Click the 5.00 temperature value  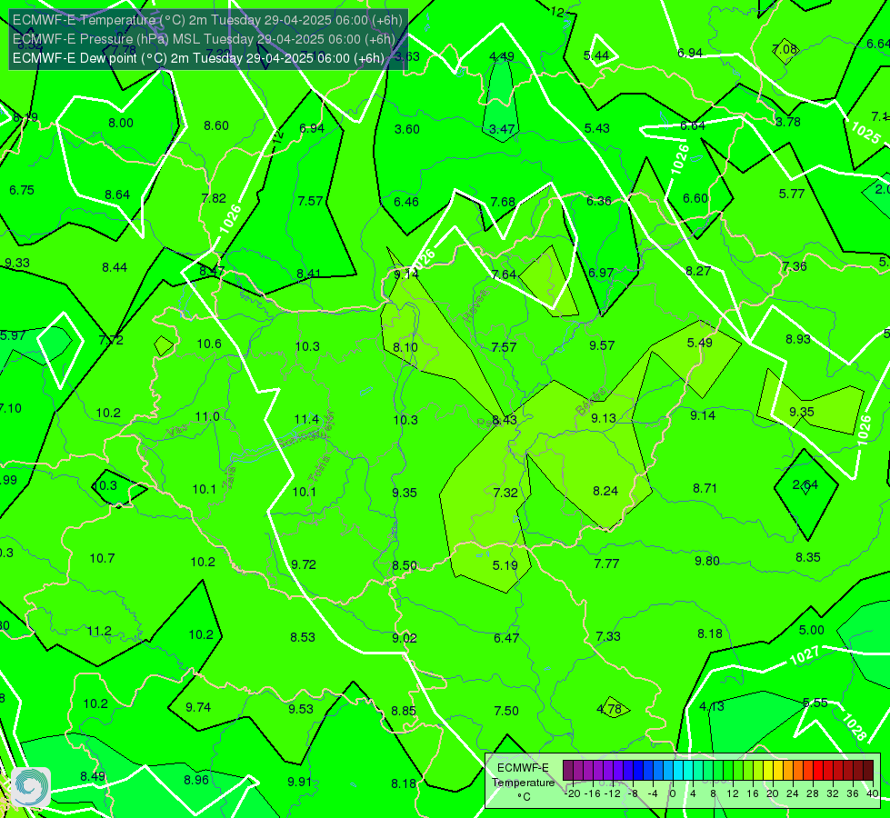[x=812, y=630]
